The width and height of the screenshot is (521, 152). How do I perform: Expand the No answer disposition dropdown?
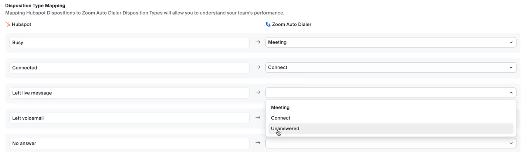[390, 143]
